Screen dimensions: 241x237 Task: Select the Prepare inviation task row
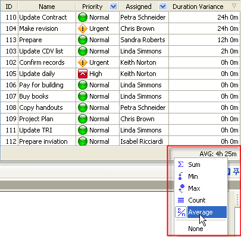120,141
